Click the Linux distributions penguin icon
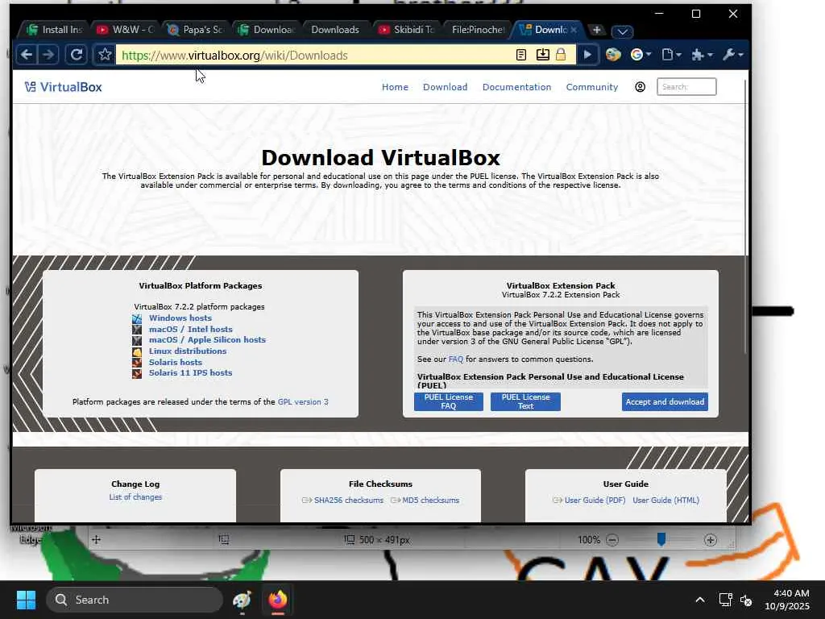825x619 pixels. tap(137, 351)
